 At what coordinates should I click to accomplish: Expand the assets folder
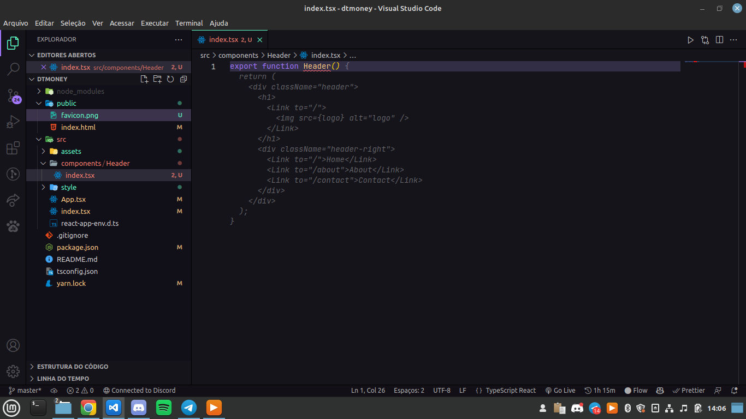pyautogui.click(x=109, y=151)
